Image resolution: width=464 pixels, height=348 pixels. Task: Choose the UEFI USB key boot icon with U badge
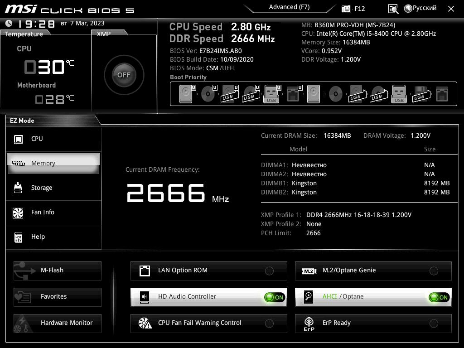(272, 94)
